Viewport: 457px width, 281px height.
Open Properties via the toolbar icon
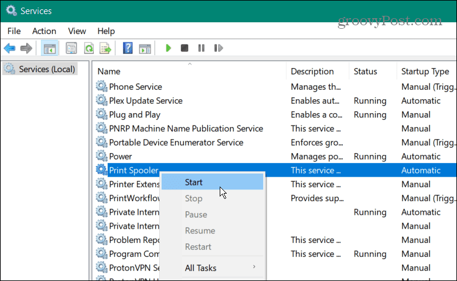(x=71, y=48)
